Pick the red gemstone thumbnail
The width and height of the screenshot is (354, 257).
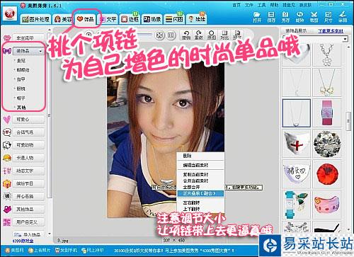click(x=327, y=174)
